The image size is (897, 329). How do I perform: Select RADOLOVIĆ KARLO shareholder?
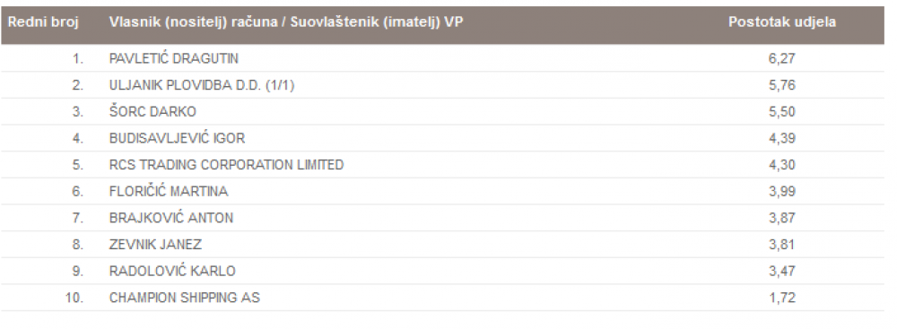(x=172, y=271)
